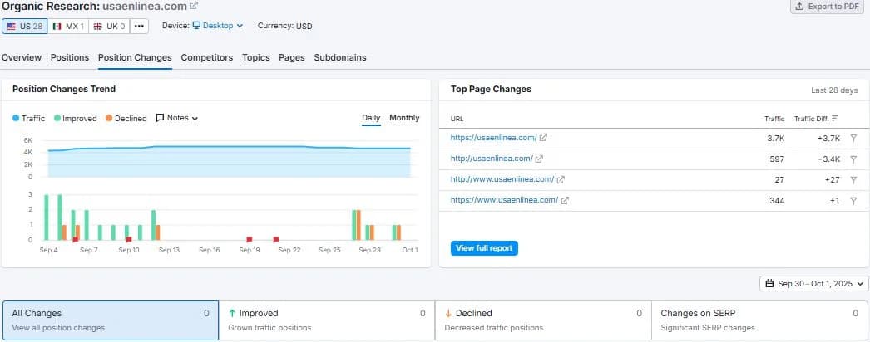Click red note flag near Sep 6
This screenshot has width=870, height=342.
pos(76,240)
